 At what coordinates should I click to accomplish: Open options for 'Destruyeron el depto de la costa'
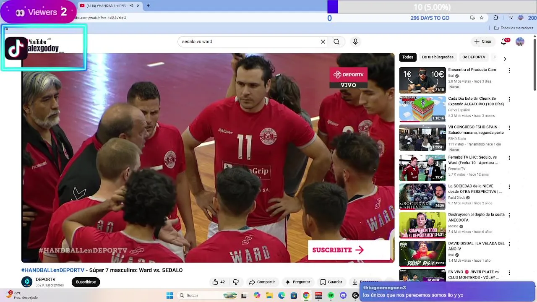pos(509,215)
